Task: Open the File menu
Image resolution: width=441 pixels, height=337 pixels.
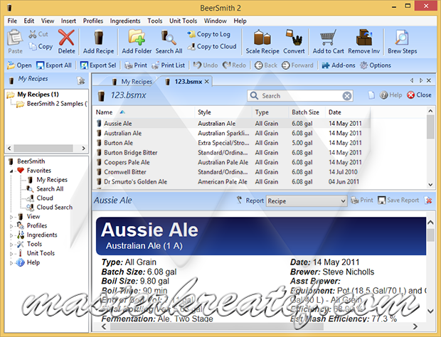Action: tap(12, 21)
